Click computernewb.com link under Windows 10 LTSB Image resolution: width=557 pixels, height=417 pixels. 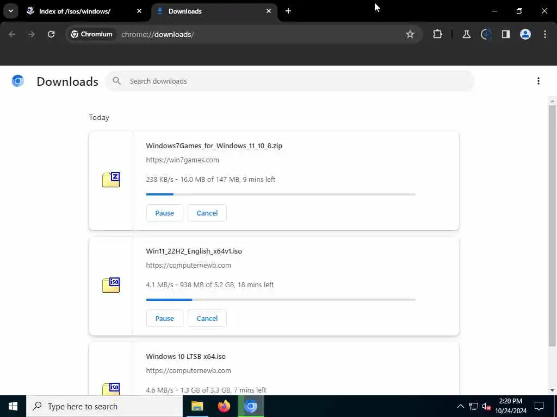188,370
